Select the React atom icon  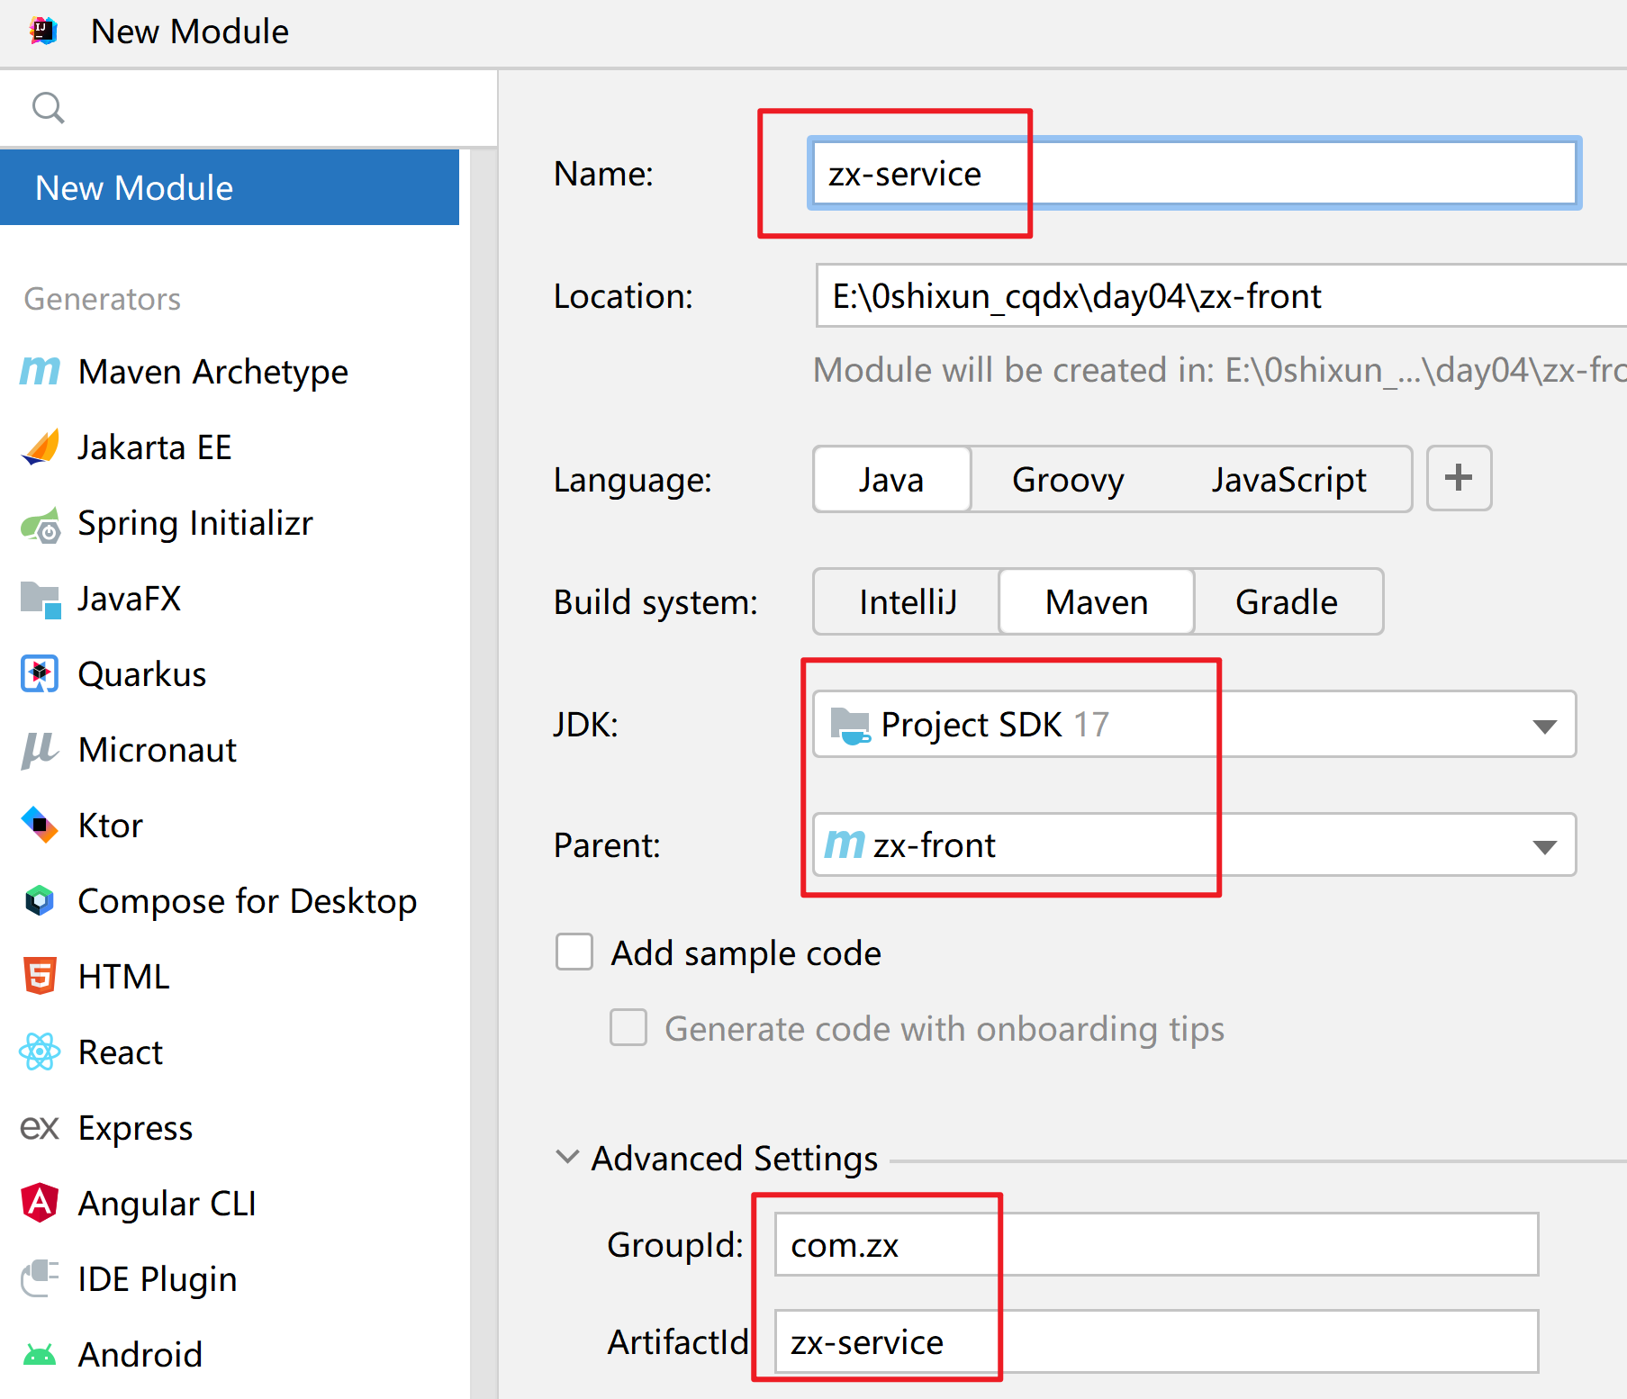pos(40,1052)
